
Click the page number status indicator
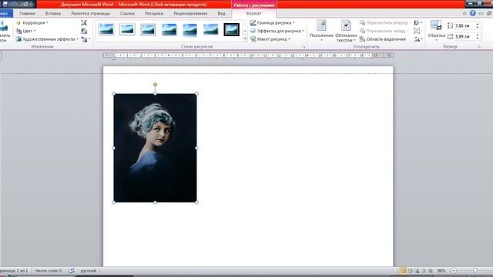(14, 270)
